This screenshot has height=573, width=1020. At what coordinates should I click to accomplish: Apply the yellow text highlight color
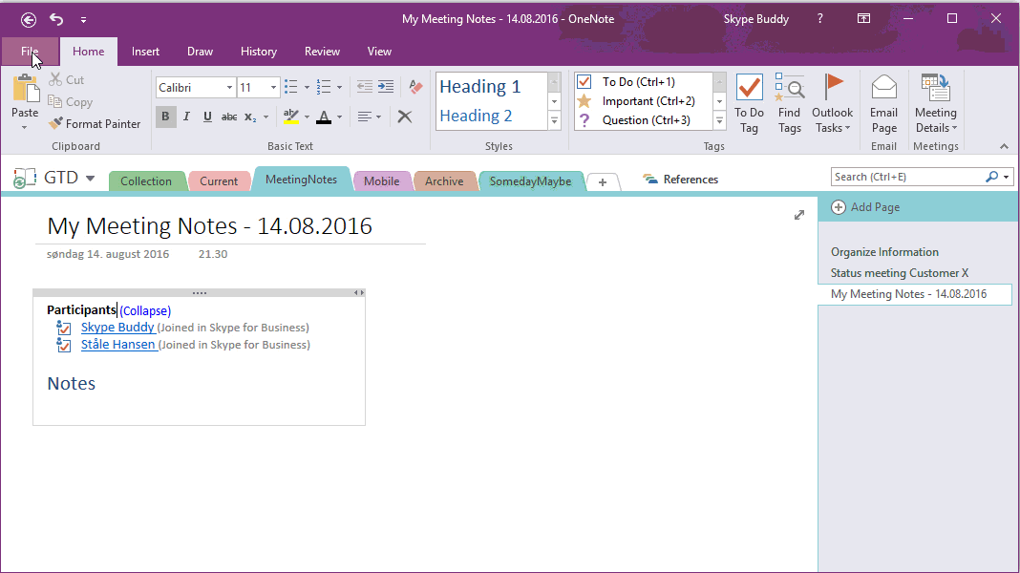coord(291,117)
